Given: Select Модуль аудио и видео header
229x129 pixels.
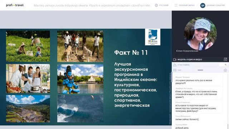Looking at the screenshot, I should [x=190, y=59].
